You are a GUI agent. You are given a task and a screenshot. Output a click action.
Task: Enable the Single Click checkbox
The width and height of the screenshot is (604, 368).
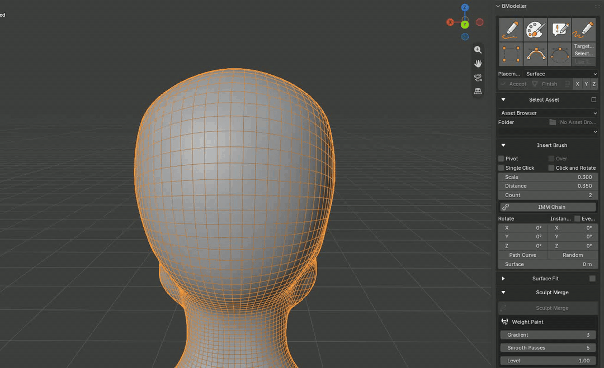tap(501, 168)
